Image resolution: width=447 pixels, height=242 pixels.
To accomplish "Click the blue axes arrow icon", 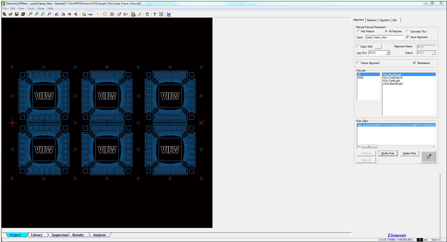I will [x=169, y=14].
